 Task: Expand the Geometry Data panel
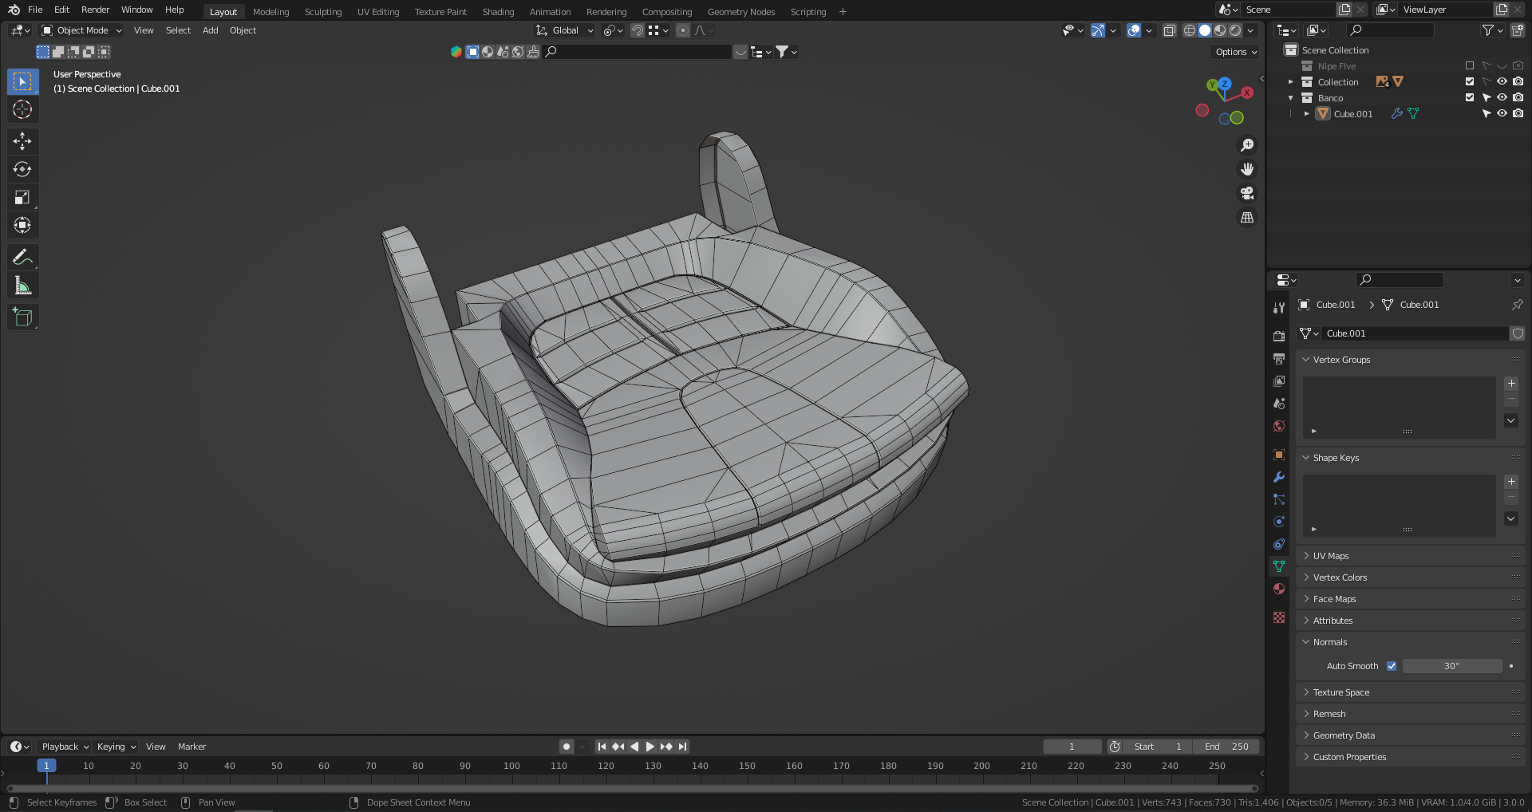click(1344, 735)
